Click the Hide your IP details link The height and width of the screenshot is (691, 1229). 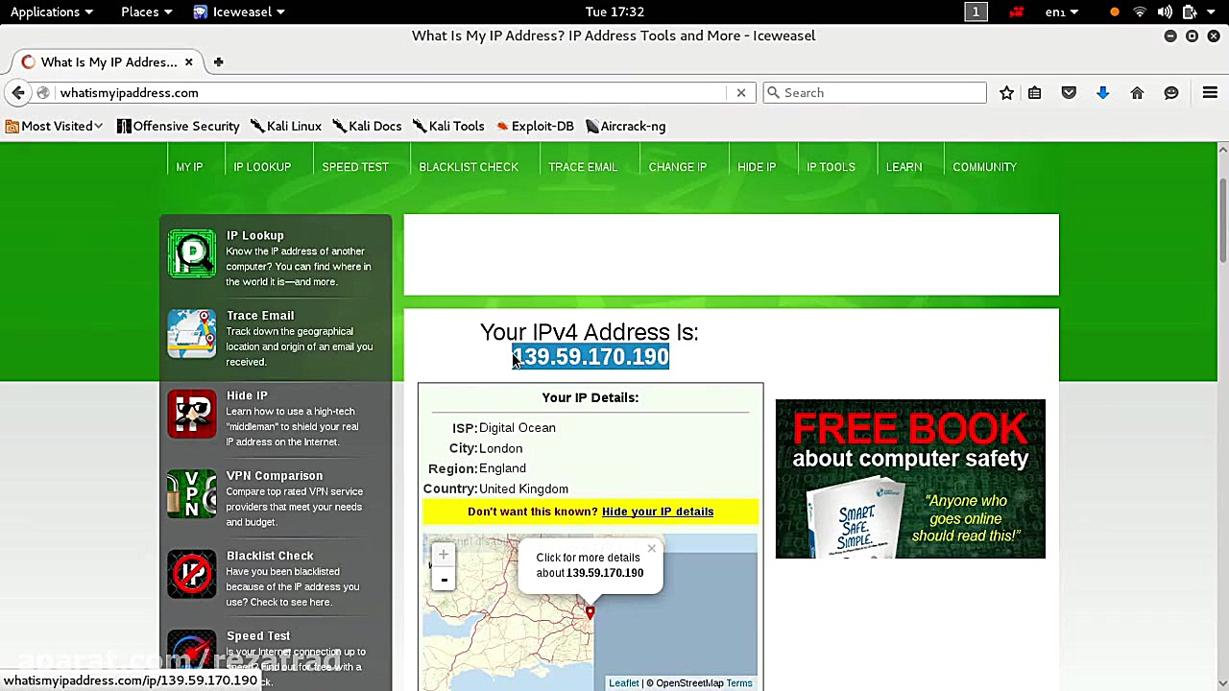click(x=658, y=512)
